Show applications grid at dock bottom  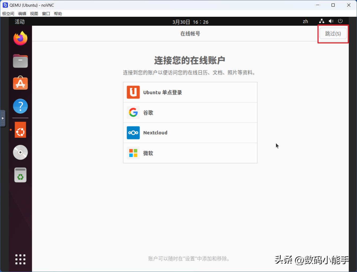click(x=20, y=259)
